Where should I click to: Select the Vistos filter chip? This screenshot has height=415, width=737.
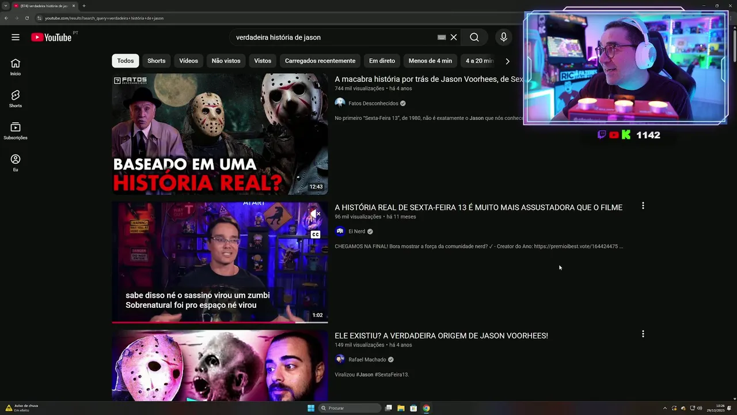pyautogui.click(x=263, y=61)
